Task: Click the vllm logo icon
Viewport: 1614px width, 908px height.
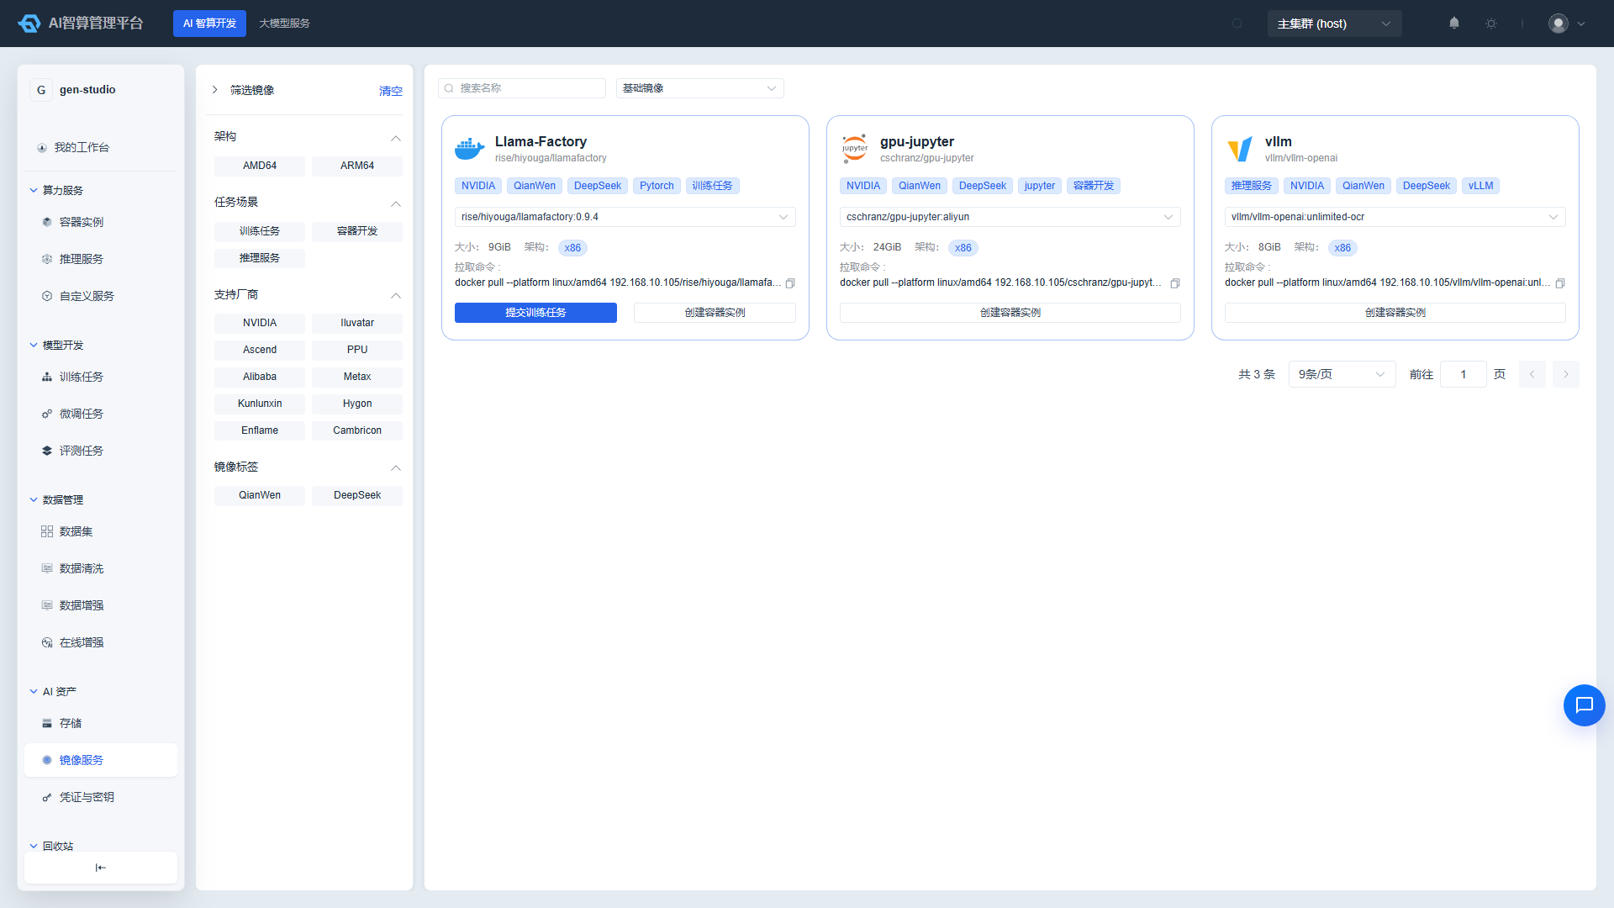Action: (x=1240, y=149)
